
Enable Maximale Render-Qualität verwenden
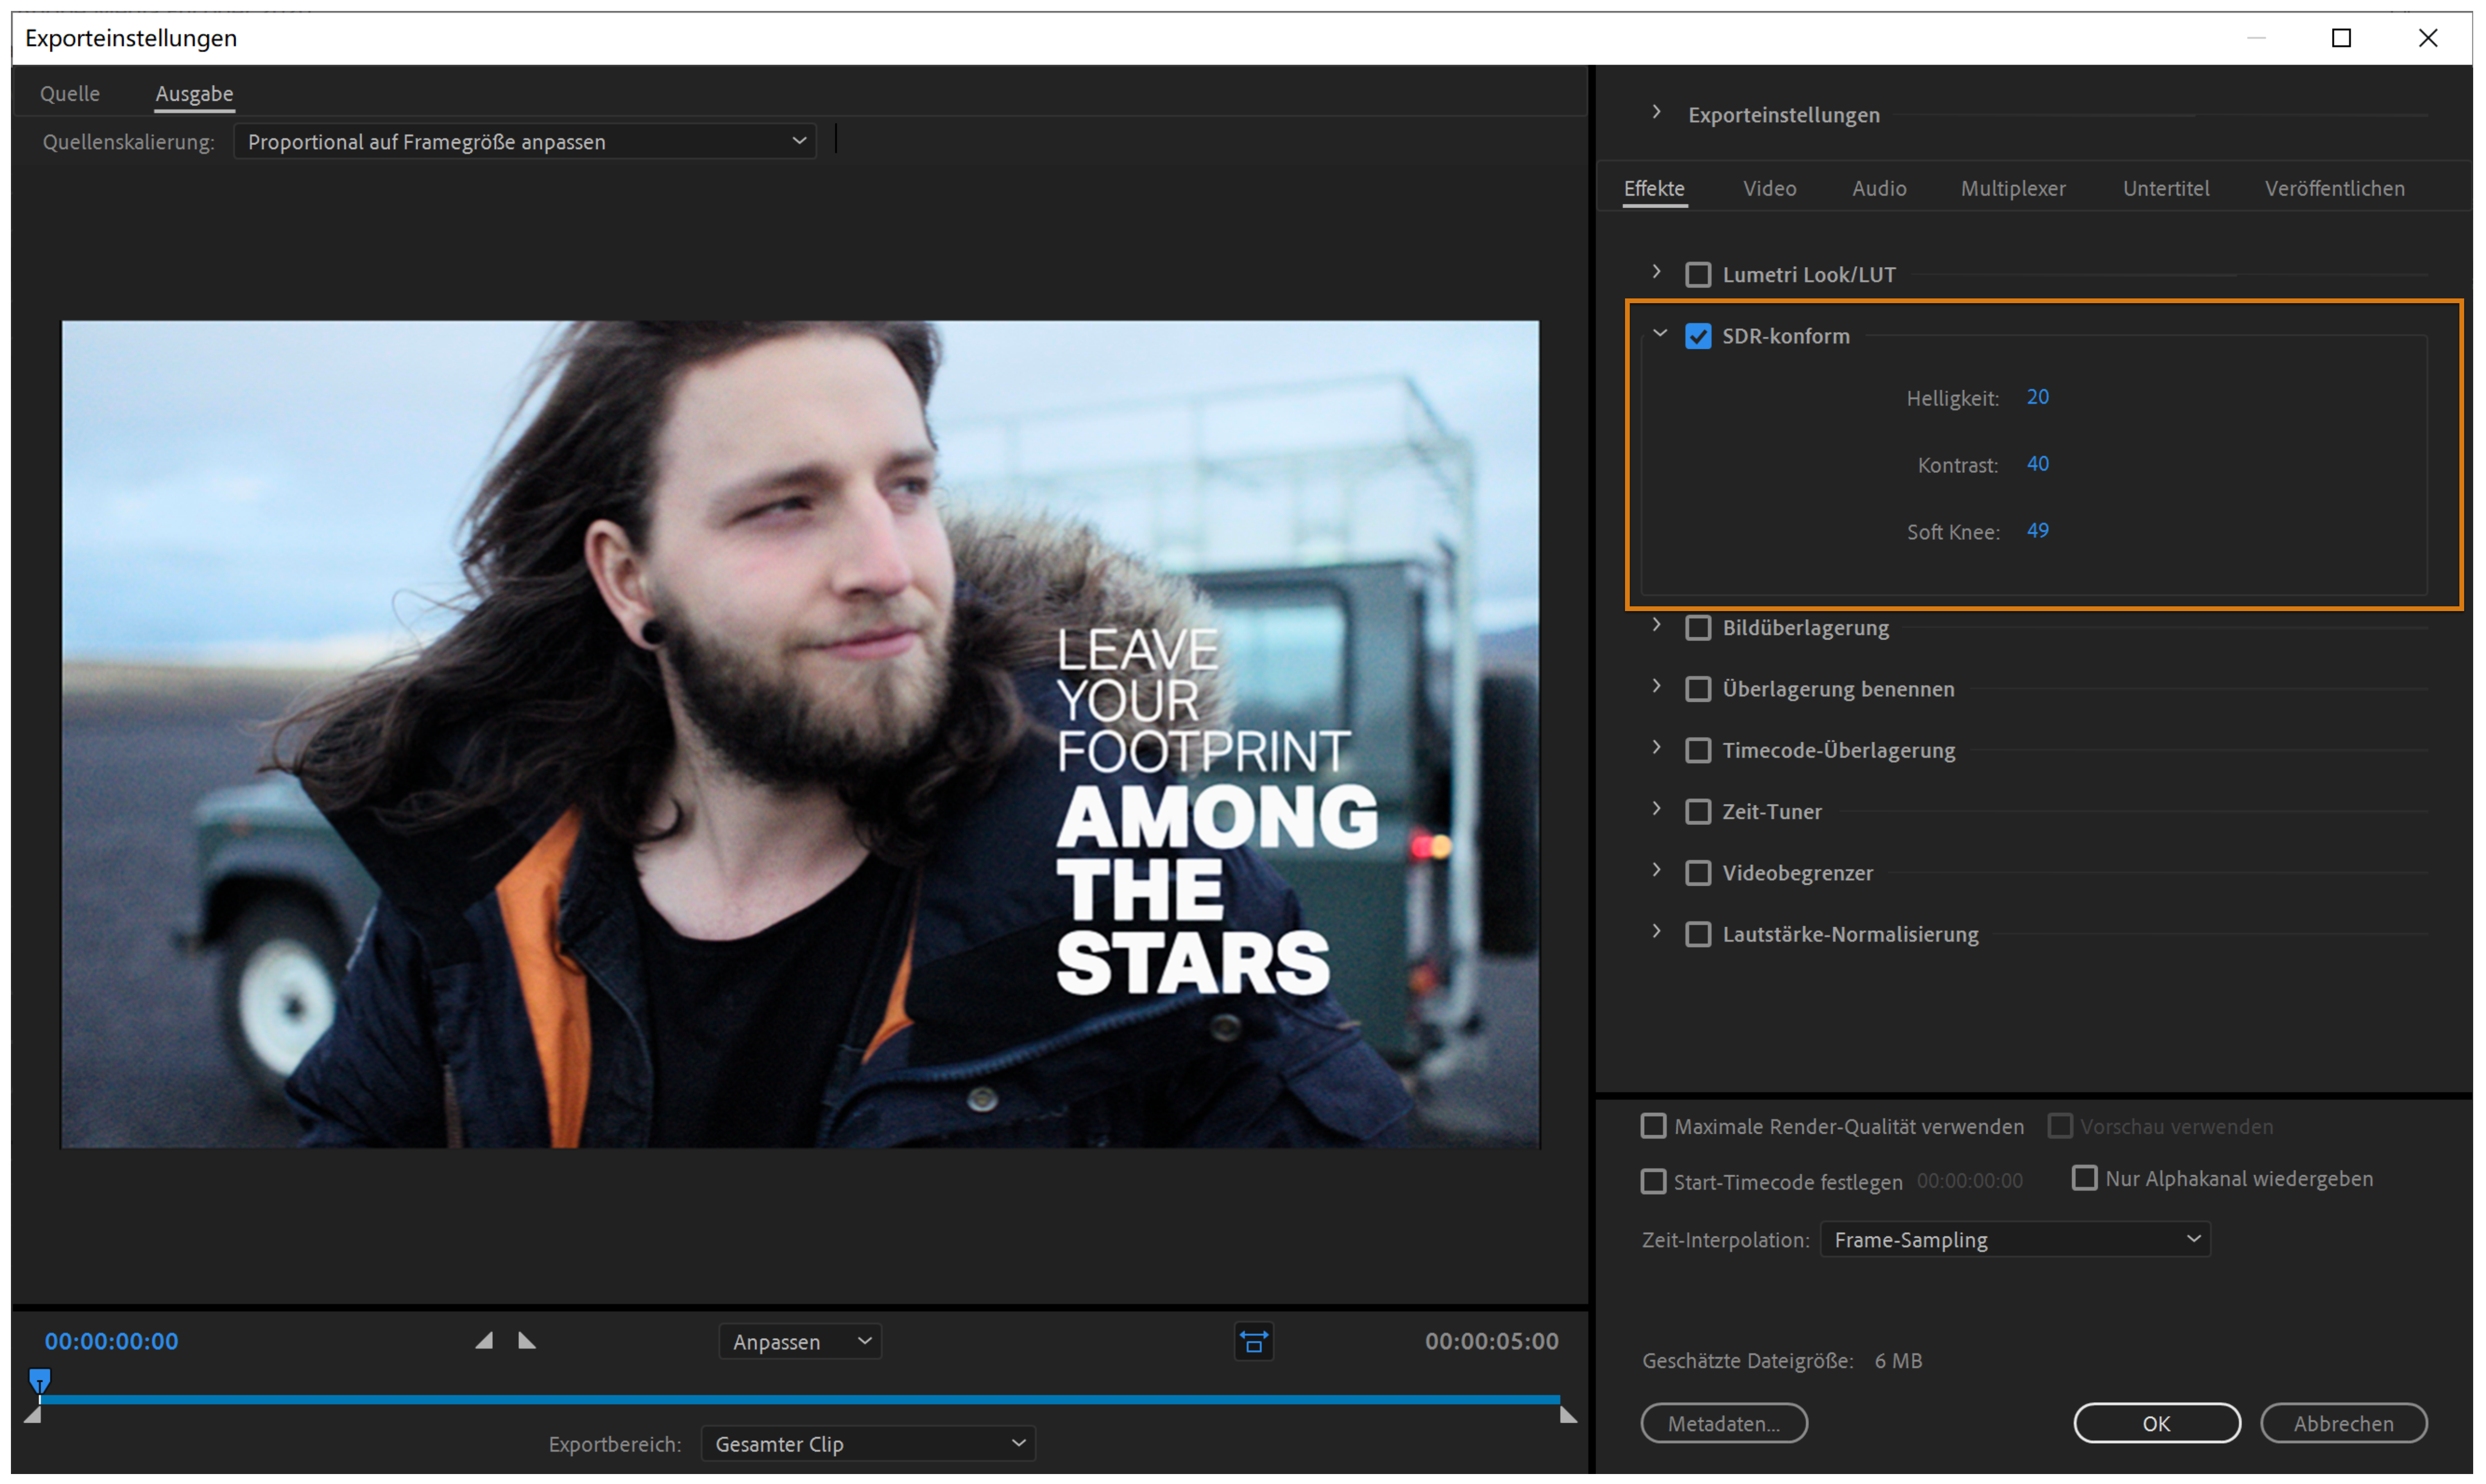[x=1654, y=1126]
